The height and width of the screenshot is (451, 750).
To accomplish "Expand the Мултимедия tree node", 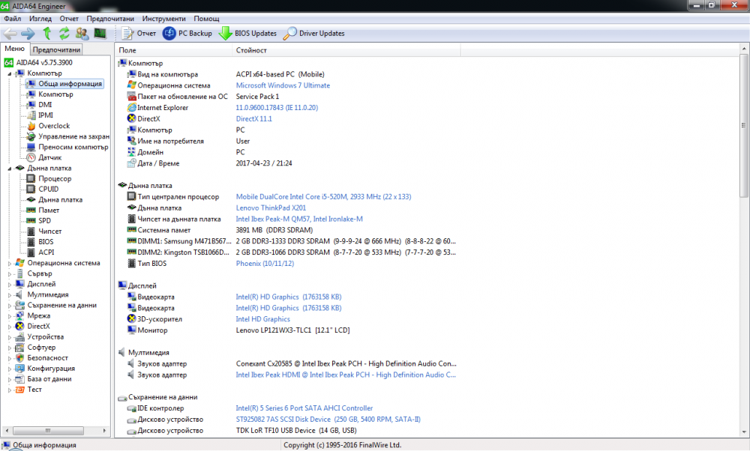I will 10,294.
